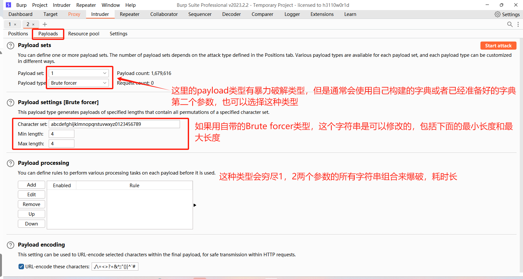Screen dimensions: 523x279
Task: Open the Settings gear icon
Action: 497,14
